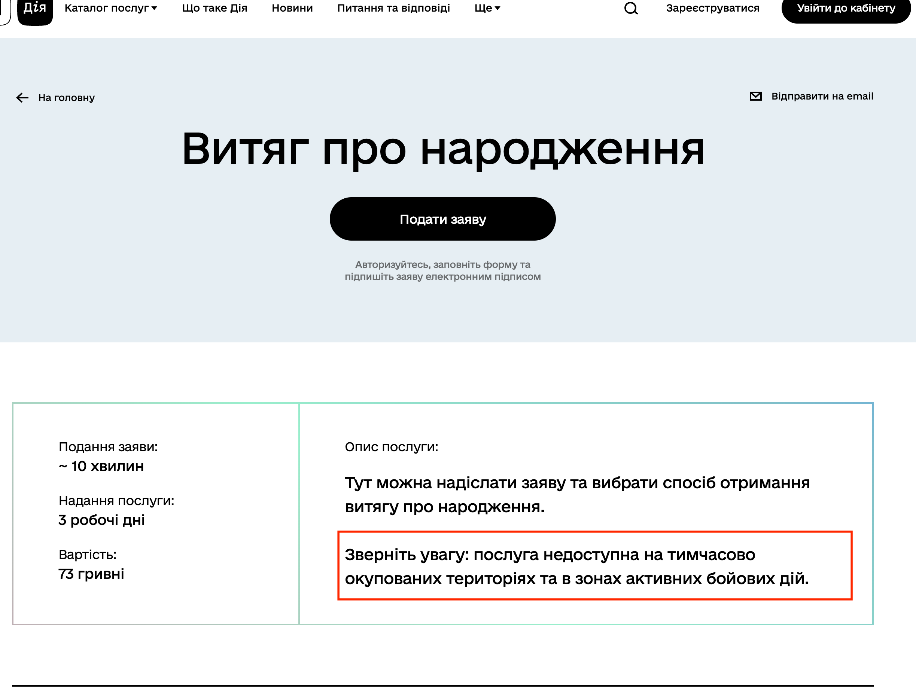Return home via the На головну link

tap(67, 98)
